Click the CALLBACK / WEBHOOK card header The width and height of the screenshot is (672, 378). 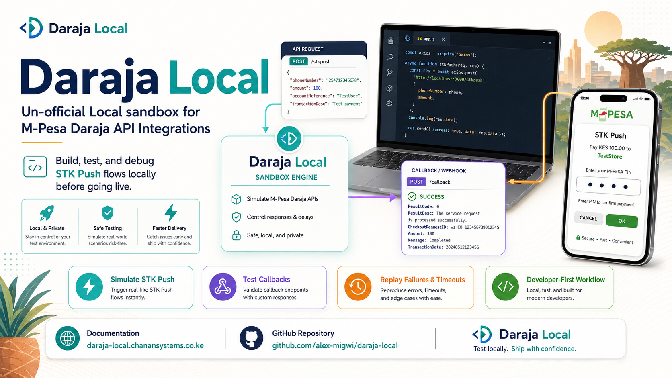point(439,170)
